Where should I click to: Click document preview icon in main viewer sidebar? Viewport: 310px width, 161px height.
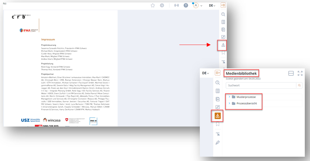coord(223,30)
